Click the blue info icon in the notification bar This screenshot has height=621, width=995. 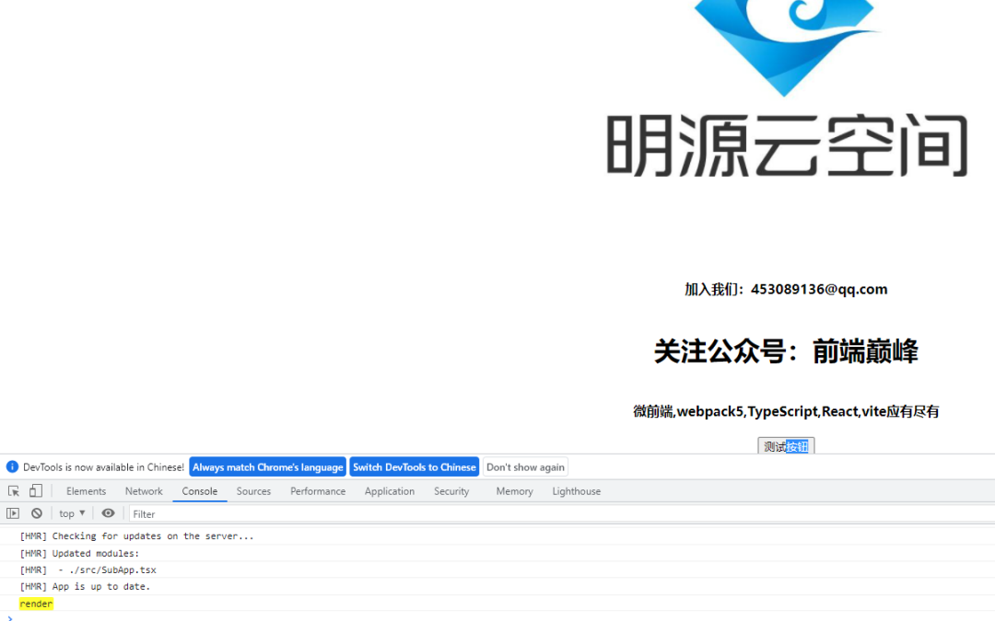[12, 467]
